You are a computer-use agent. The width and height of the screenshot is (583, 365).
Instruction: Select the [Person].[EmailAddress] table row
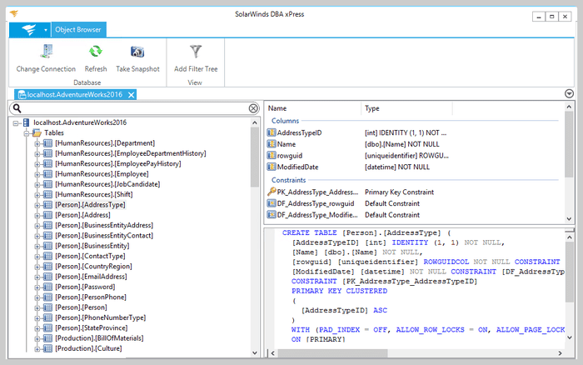click(x=91, y=277)
